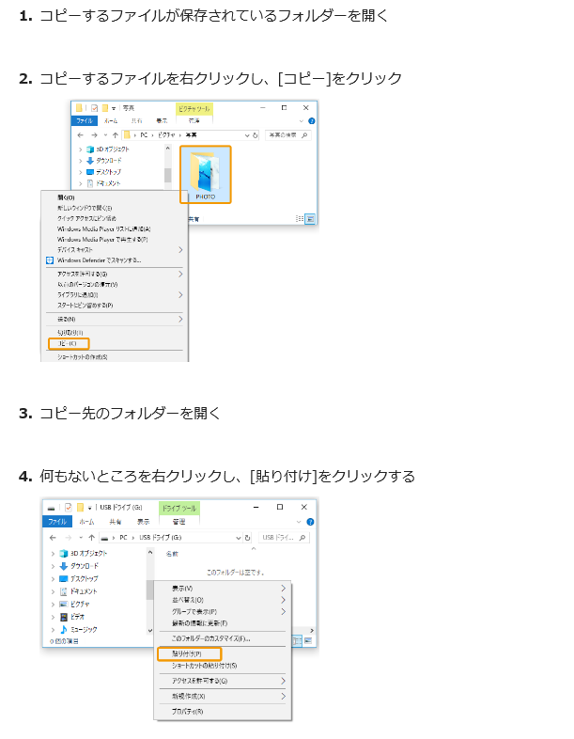Click the horizontal scrollbar right arrow in the USB ドライブ window
574x739 pixels.
(312, 631)
